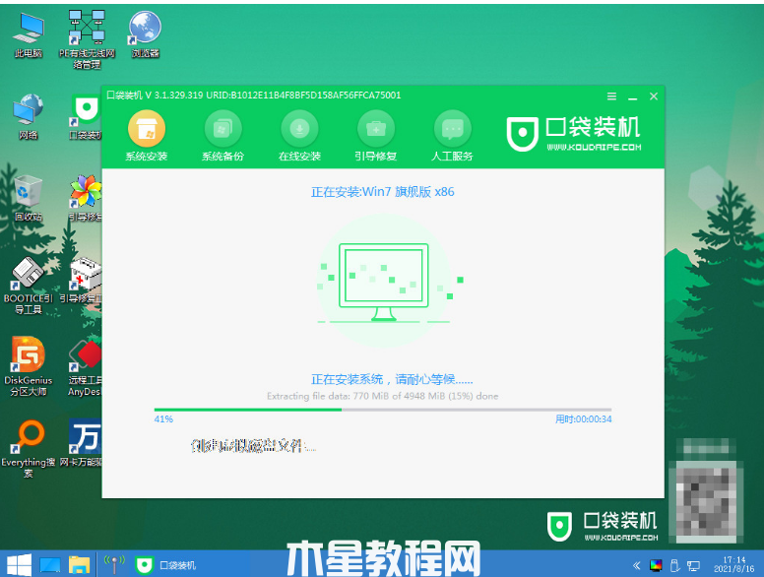Screen dimensions: 764x577
Task: Click the USB device tray icon
Action: pos(674,565)
